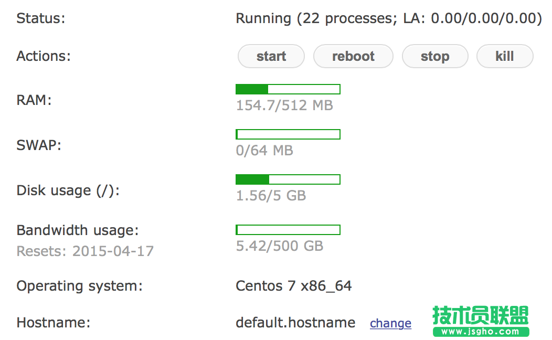The height and width of the screenshot is (340, 552).
Task: Hit the kill button
Action: [504, 57]
